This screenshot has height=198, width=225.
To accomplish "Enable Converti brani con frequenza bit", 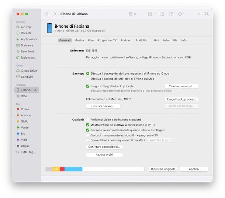I will tap(87, 140).
